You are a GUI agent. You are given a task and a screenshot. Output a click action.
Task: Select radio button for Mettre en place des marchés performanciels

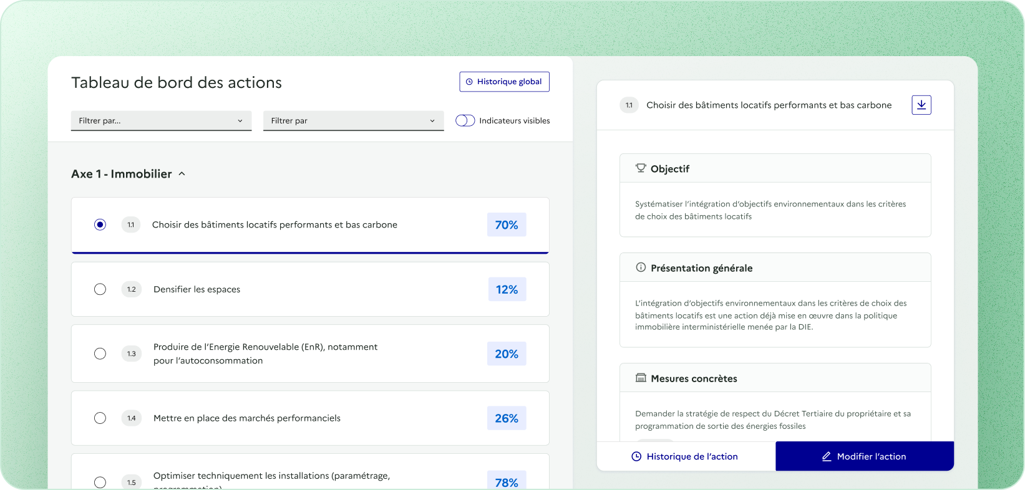[x=100, y=418]
